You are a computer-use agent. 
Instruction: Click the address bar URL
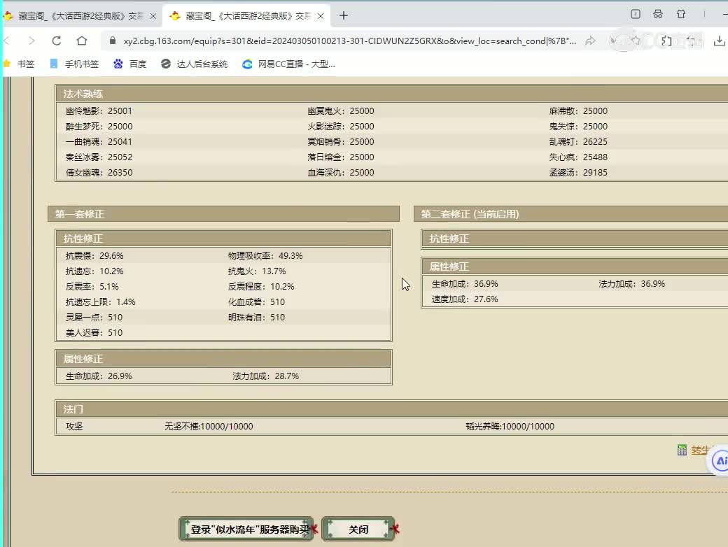[349, 41]
